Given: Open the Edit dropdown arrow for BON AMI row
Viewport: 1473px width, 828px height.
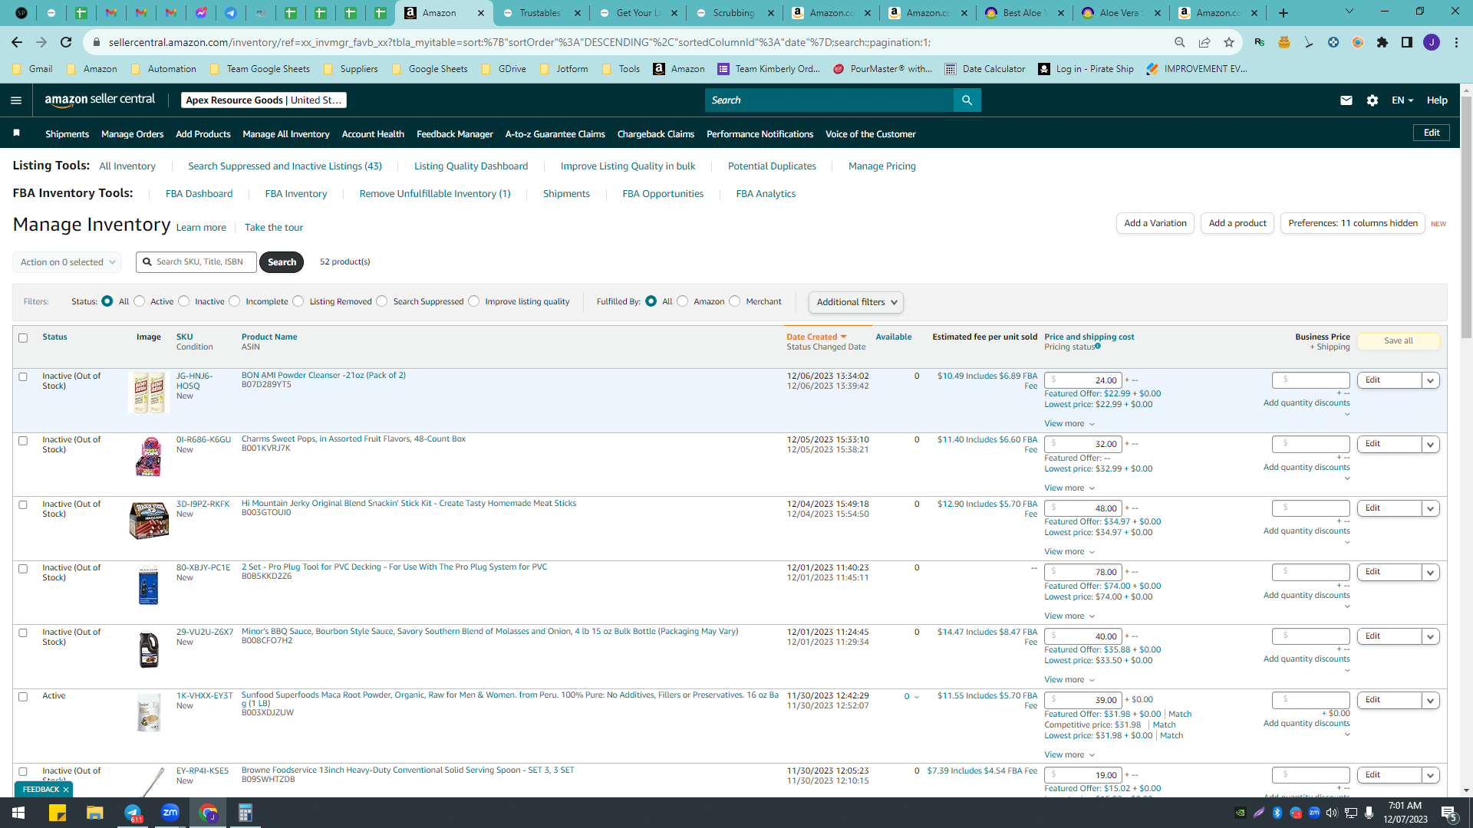Looking at the screenshot, I should (x=1431, y=380).
